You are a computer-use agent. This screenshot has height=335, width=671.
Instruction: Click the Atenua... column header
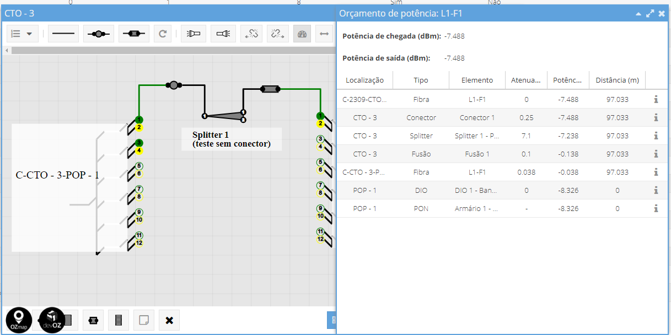click(526, 80)
